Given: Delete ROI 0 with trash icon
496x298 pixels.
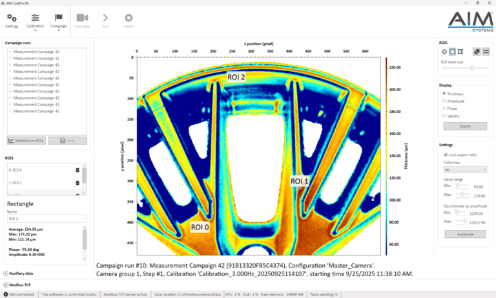Looking at the screenshot, I should click(x=77, y=170).
